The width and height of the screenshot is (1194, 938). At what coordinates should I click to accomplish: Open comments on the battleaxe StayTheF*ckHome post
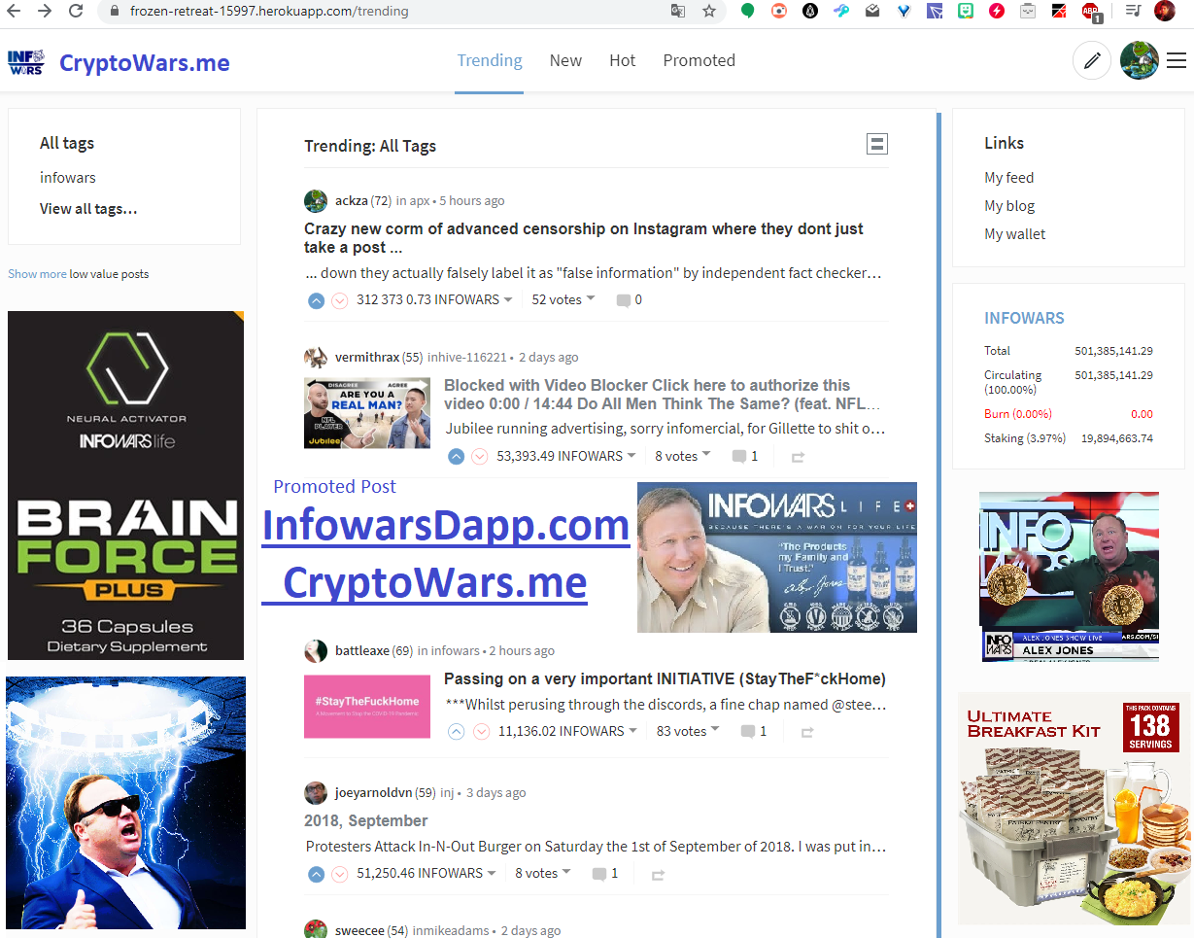coord(748,730)
